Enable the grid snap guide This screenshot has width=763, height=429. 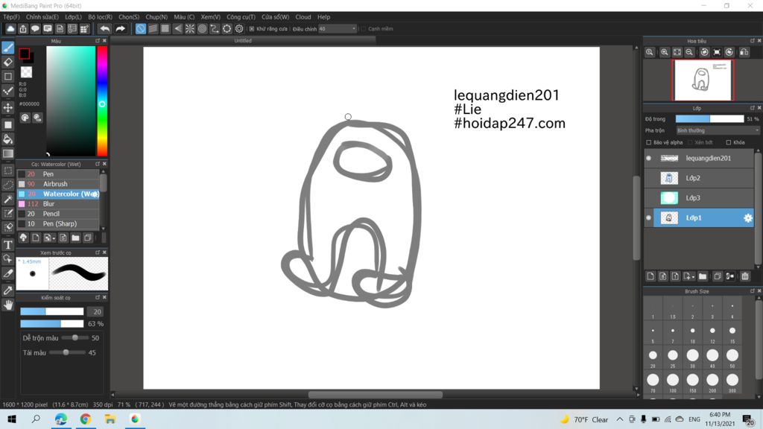pos(165,29)
